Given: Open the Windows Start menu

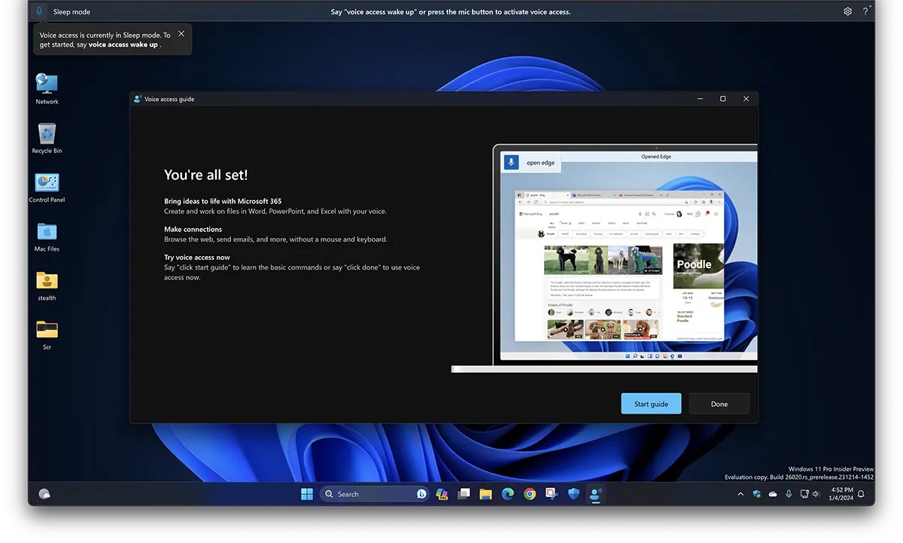Looking at the screenshot, I should [x=307, y=494].
